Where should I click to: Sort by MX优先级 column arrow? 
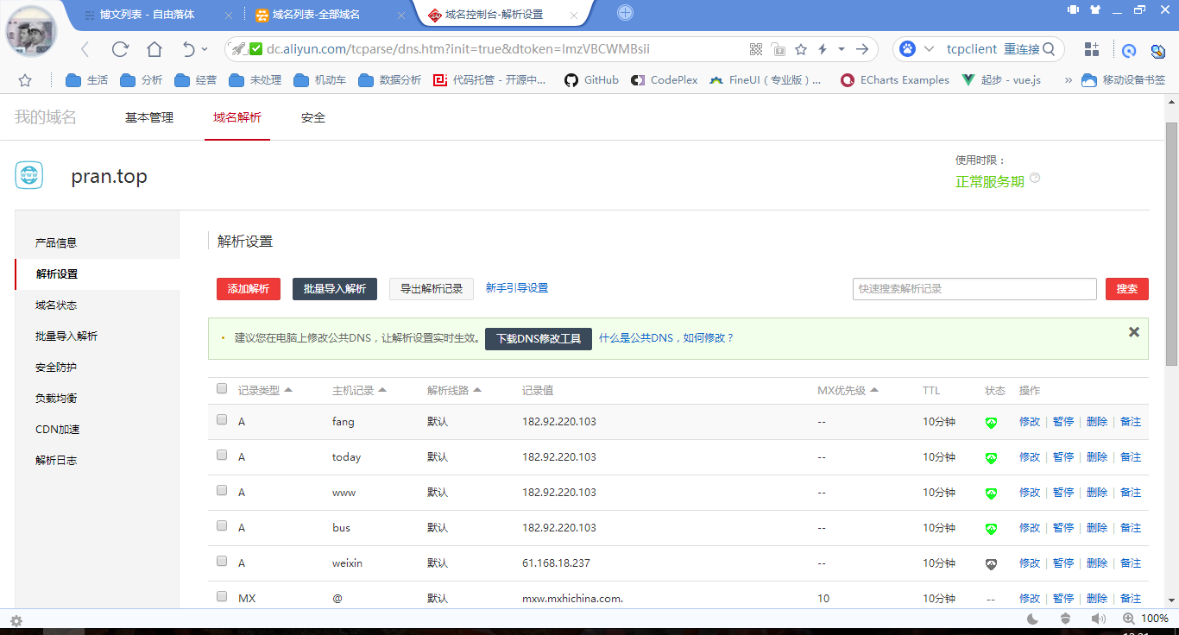pyautogui.click(x=874, y=390)
